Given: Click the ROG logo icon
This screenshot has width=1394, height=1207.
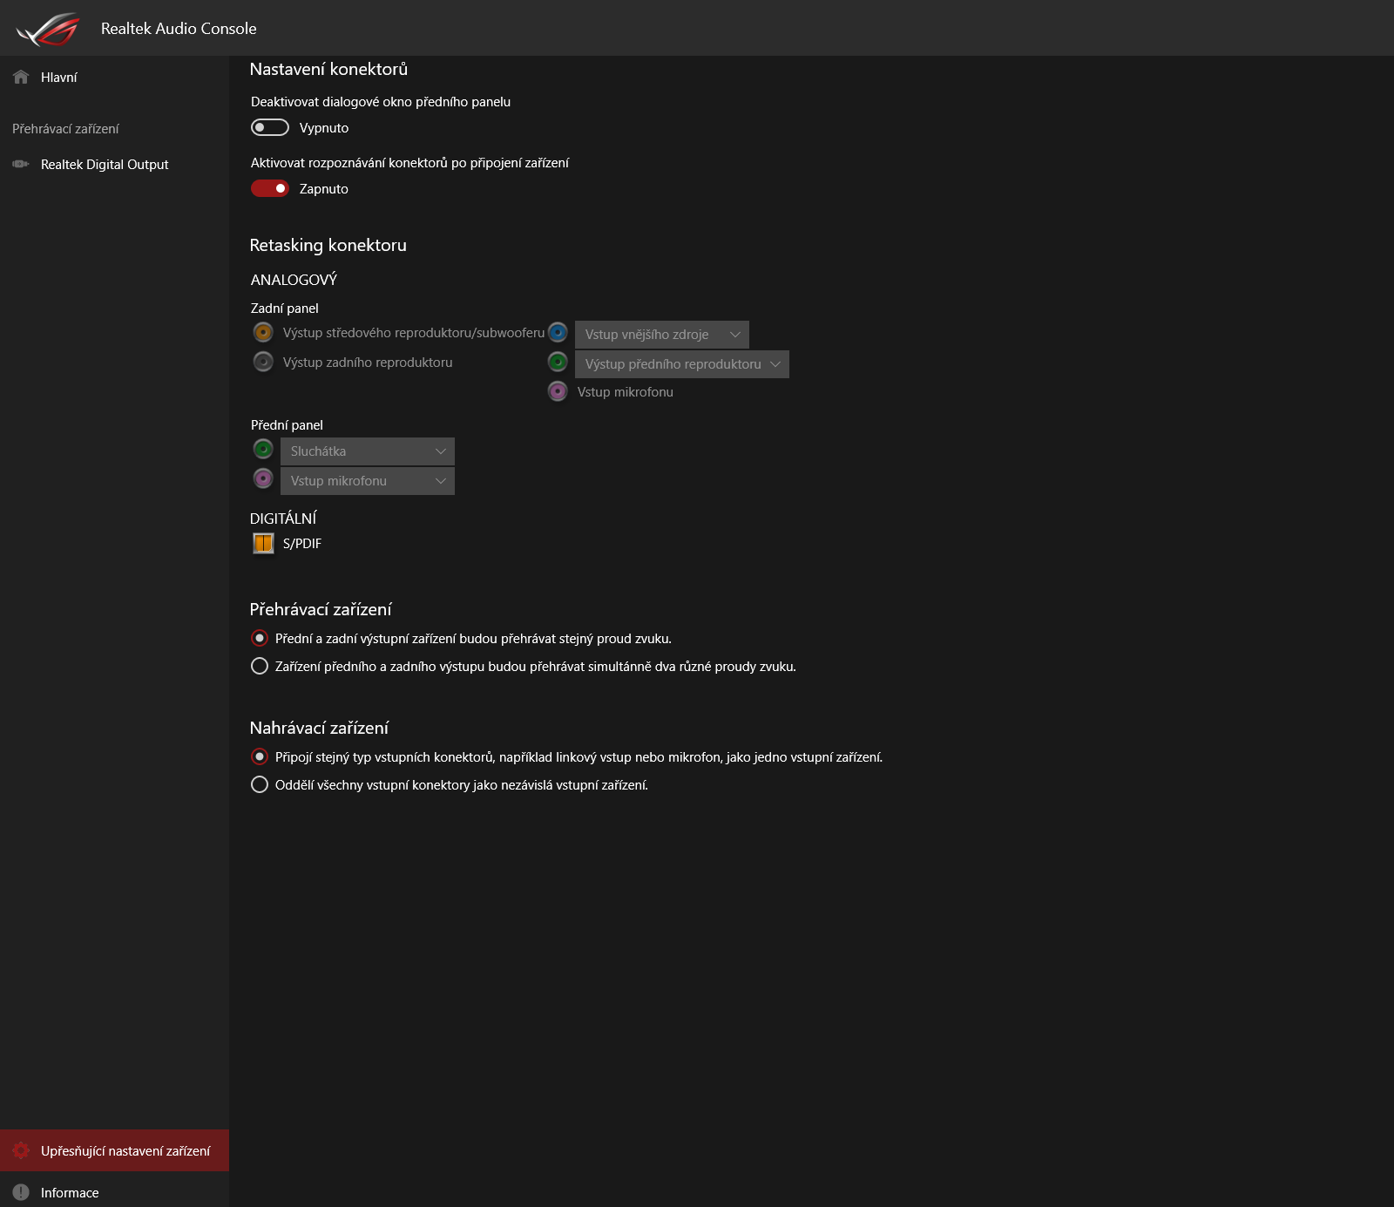Looking at the screenshot, I should click(48, 29).
